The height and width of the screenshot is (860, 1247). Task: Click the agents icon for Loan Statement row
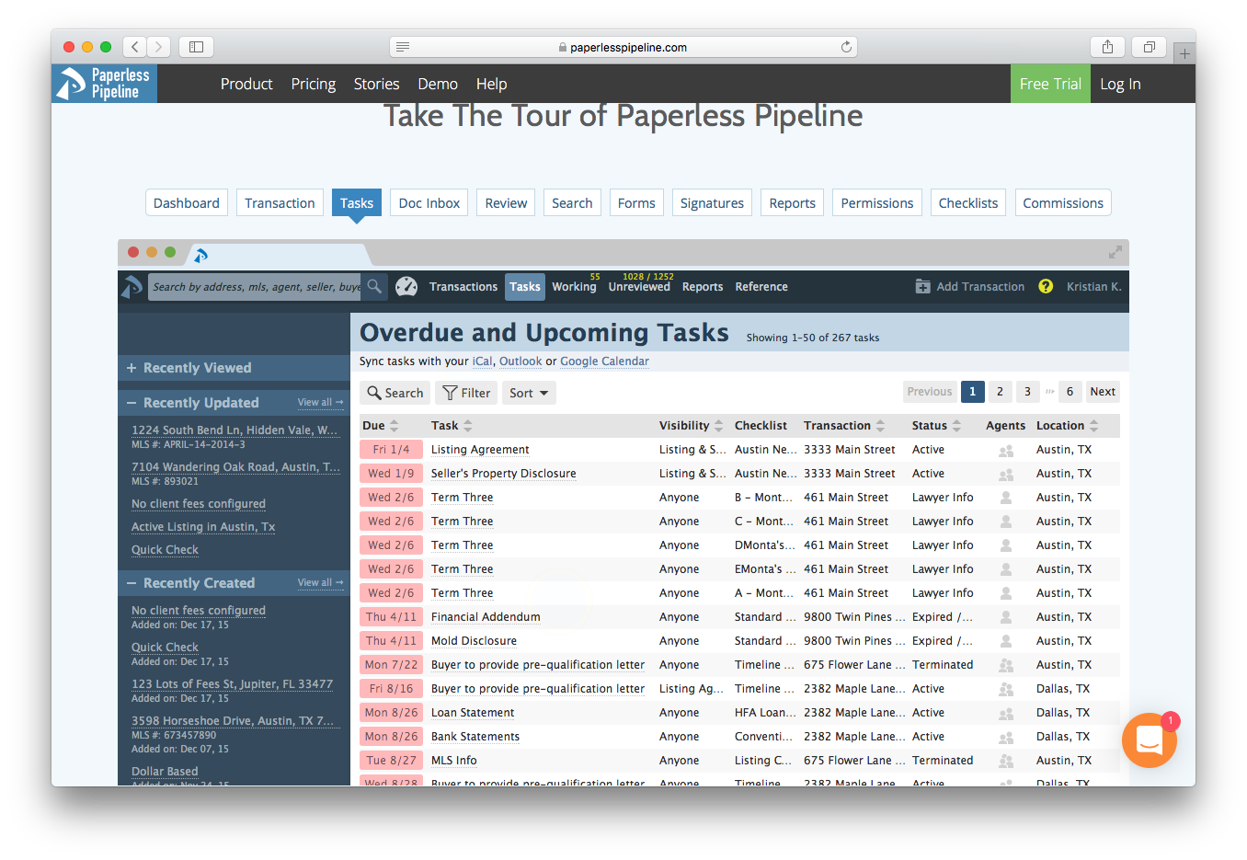pos(1006,714)
